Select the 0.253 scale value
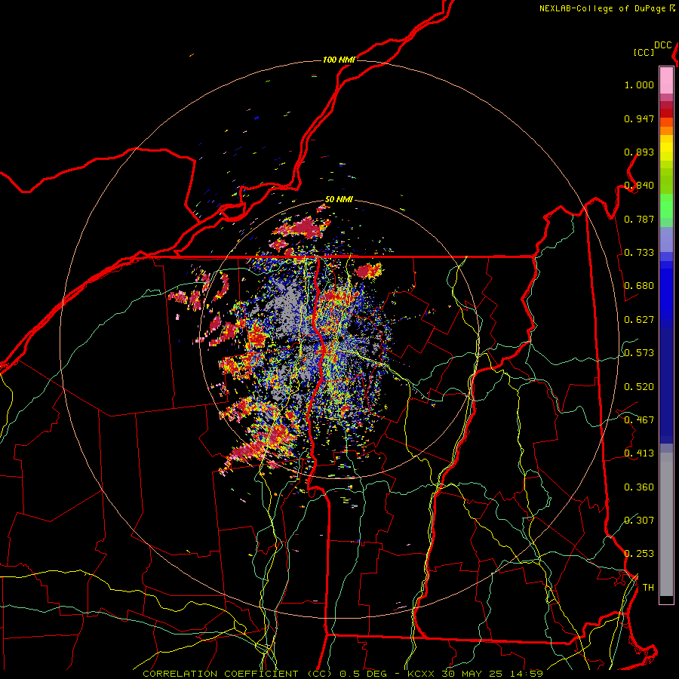 point(639,554)
